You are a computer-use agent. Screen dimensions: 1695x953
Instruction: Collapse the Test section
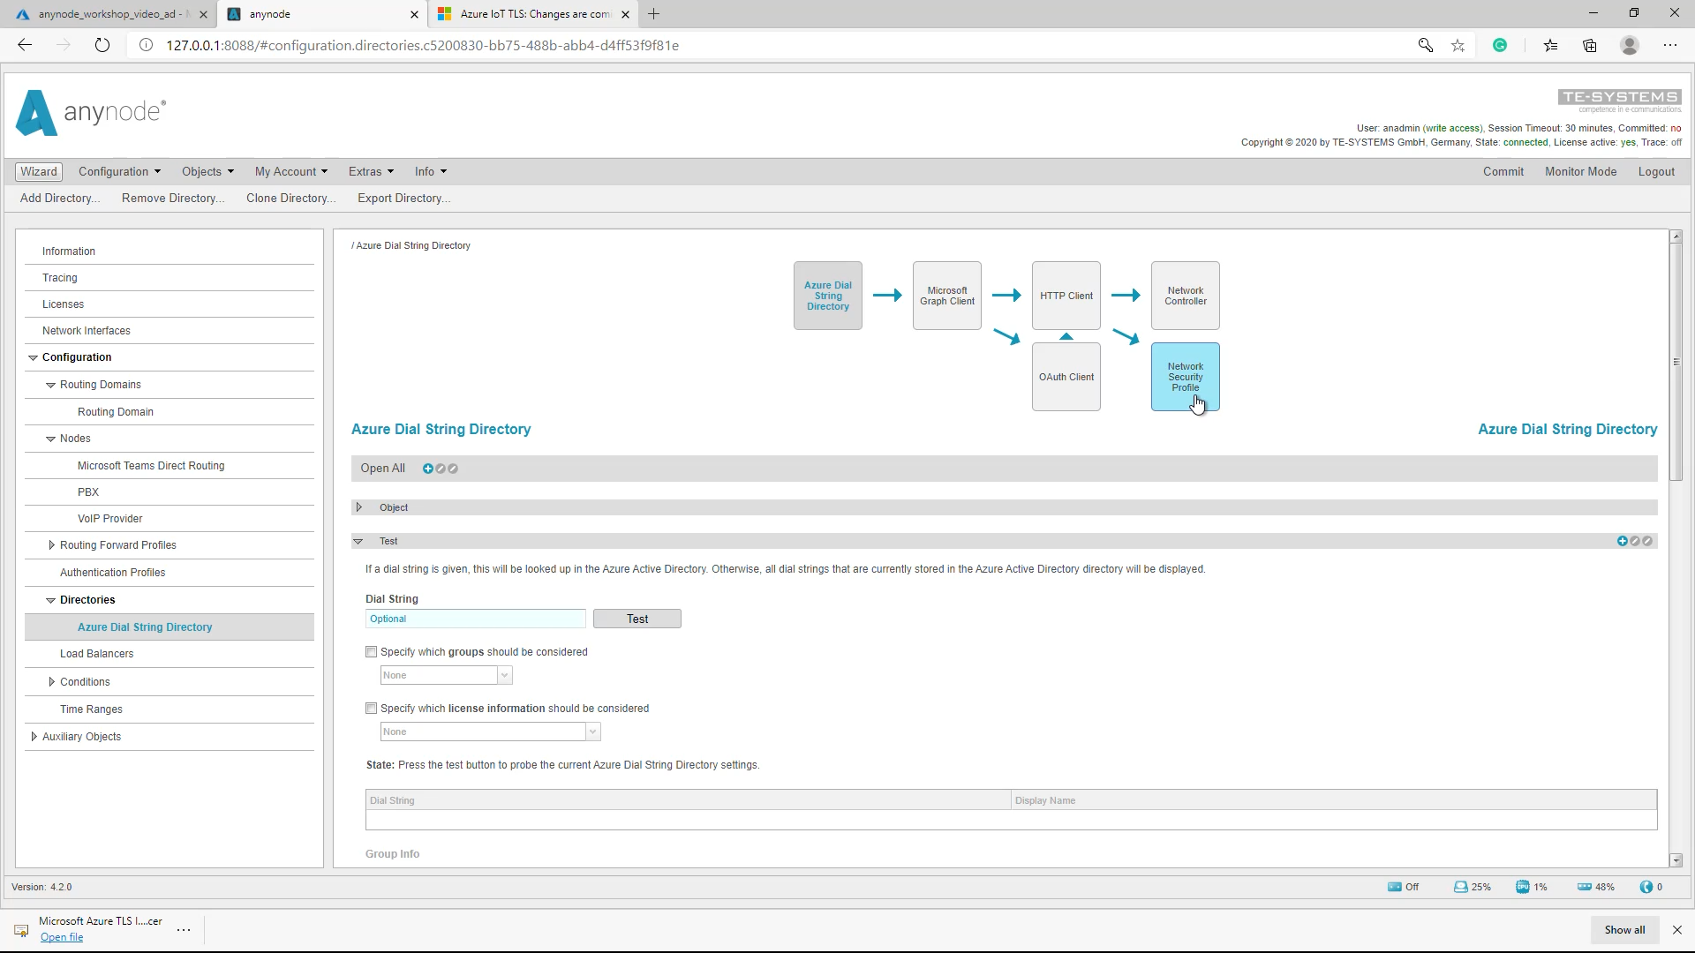pyautogui.click(x=358, y=541)
